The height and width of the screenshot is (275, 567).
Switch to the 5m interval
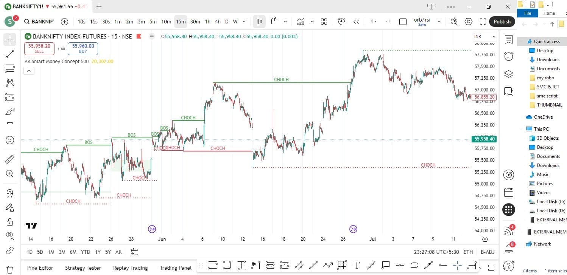pyautogui.click(x=153, y=22)
